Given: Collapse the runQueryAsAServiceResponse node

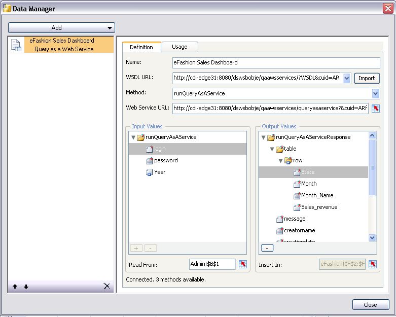Looking at the screenshot, I should pos(263,137).
